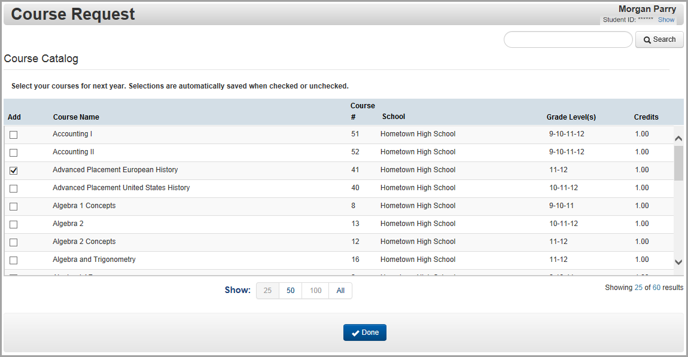The width and height of the screenshot is (688, 357).
Task: Show All results in catalog
Action: coord(340,291)
